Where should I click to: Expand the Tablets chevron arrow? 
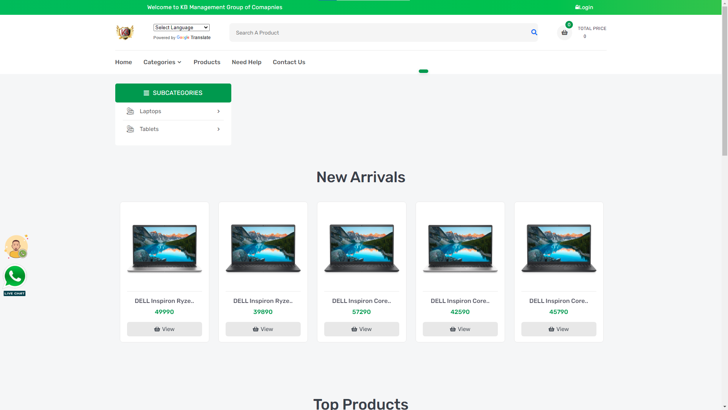pyautogui.click(x=218, y=129)
